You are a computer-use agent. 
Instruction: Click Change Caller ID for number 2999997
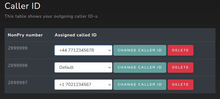click(140, 85)
